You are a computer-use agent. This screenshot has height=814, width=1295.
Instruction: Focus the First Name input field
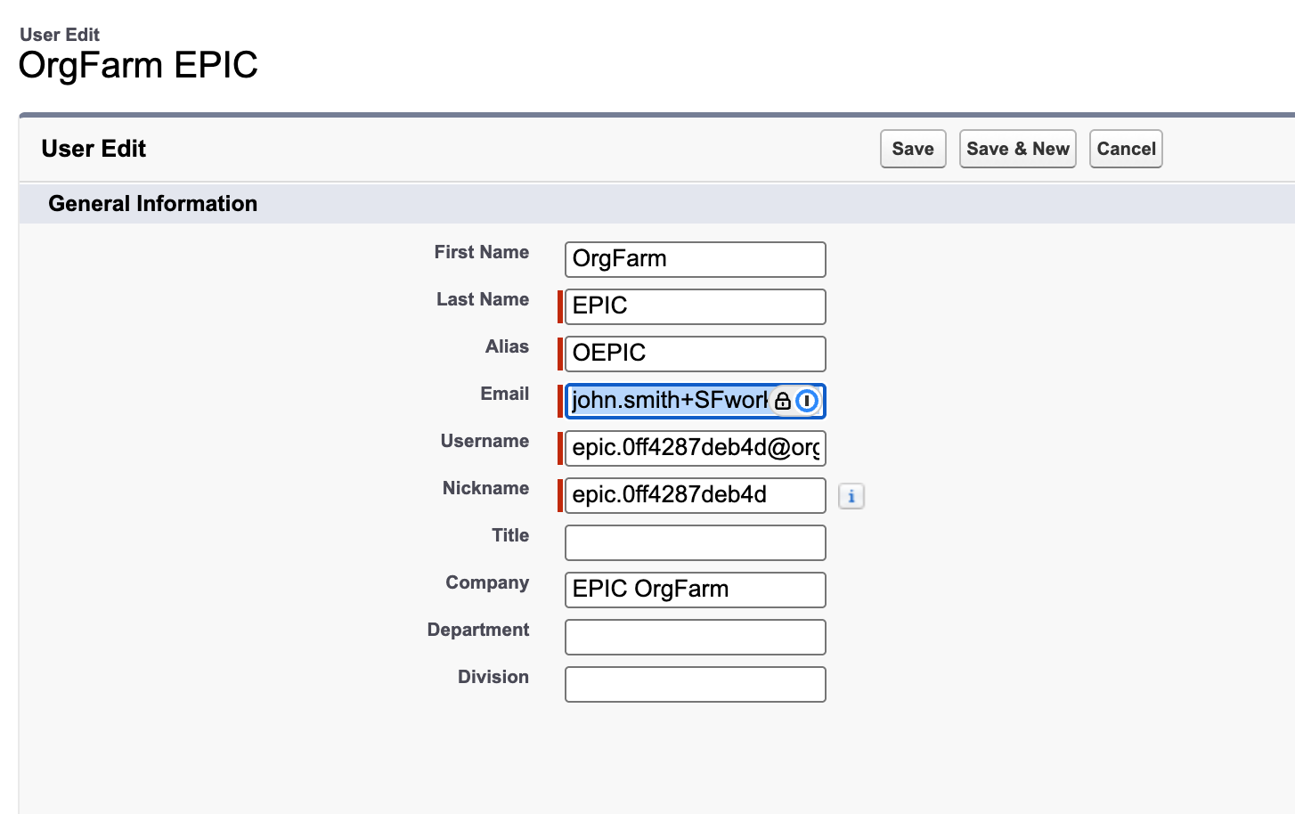click(x=695, y=259)
